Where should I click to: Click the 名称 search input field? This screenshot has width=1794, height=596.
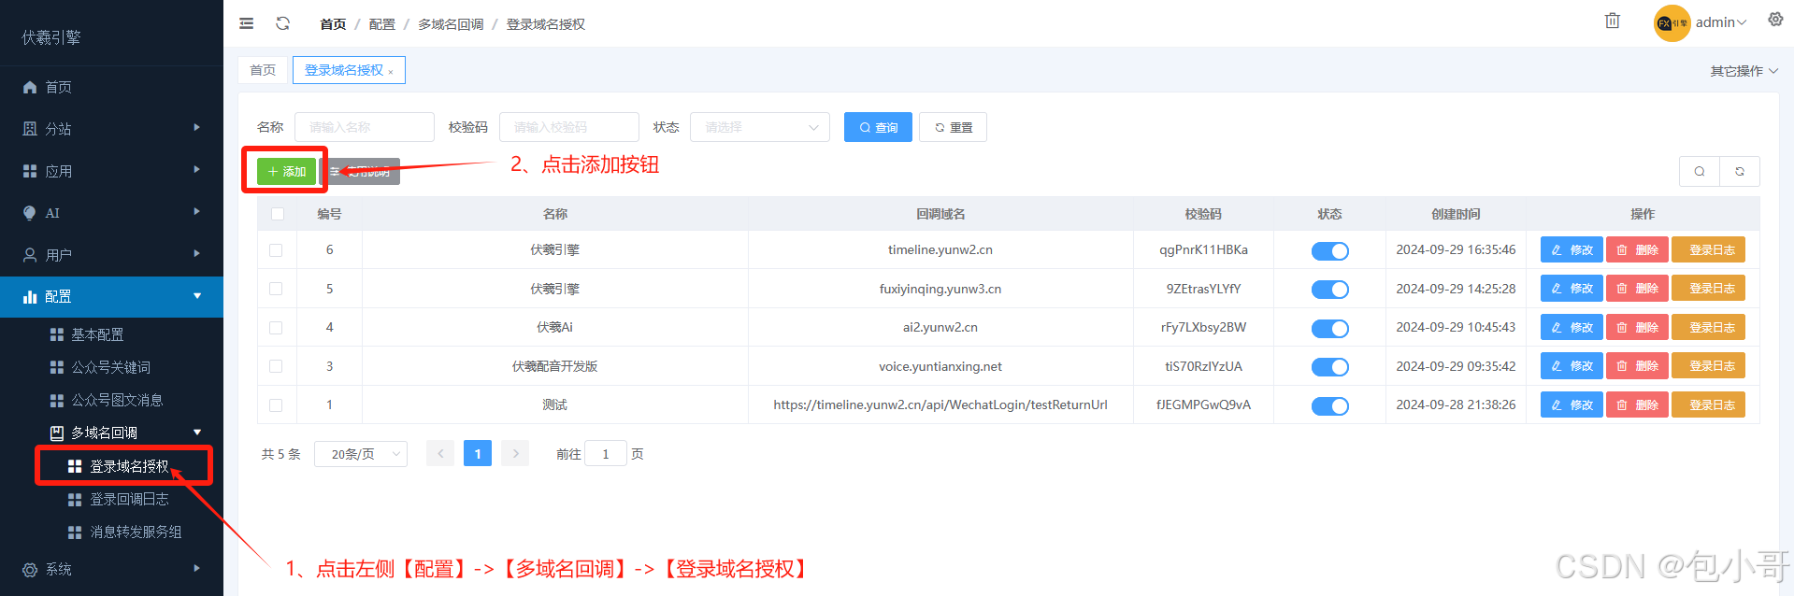coord(365,127)
